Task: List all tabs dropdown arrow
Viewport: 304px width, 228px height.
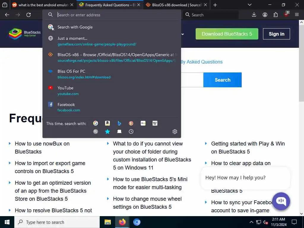Action: pos(250,5)
